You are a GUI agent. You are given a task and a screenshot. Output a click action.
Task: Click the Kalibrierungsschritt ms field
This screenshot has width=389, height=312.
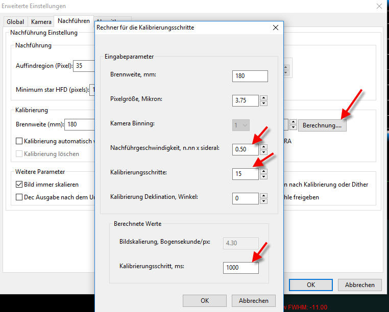click(x=240, y=267)
